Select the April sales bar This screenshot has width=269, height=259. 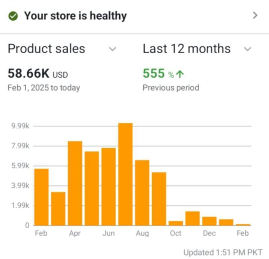click(75, 183)
